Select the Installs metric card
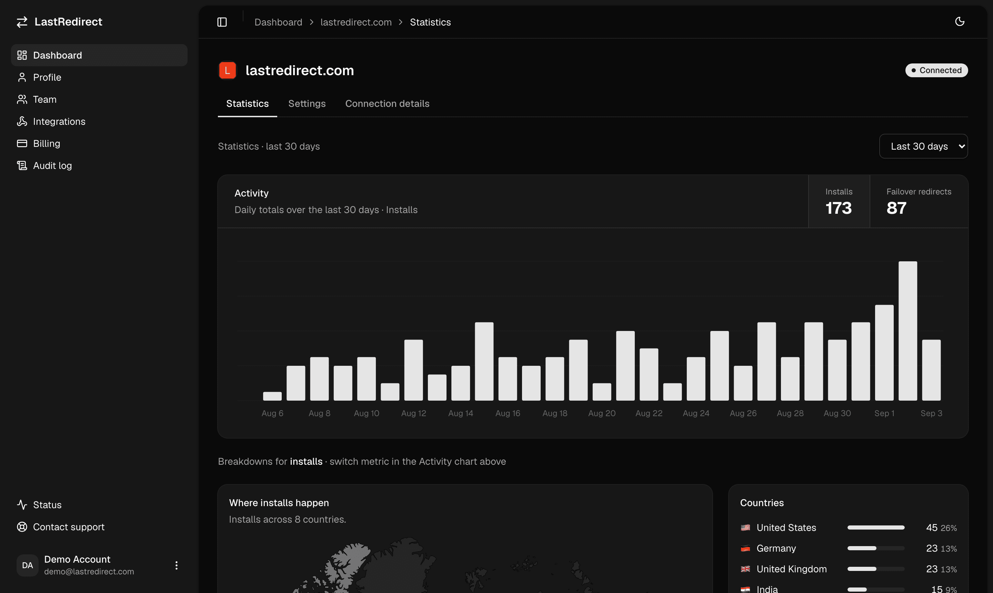993x593 pixels. click(x=839, y=201)
